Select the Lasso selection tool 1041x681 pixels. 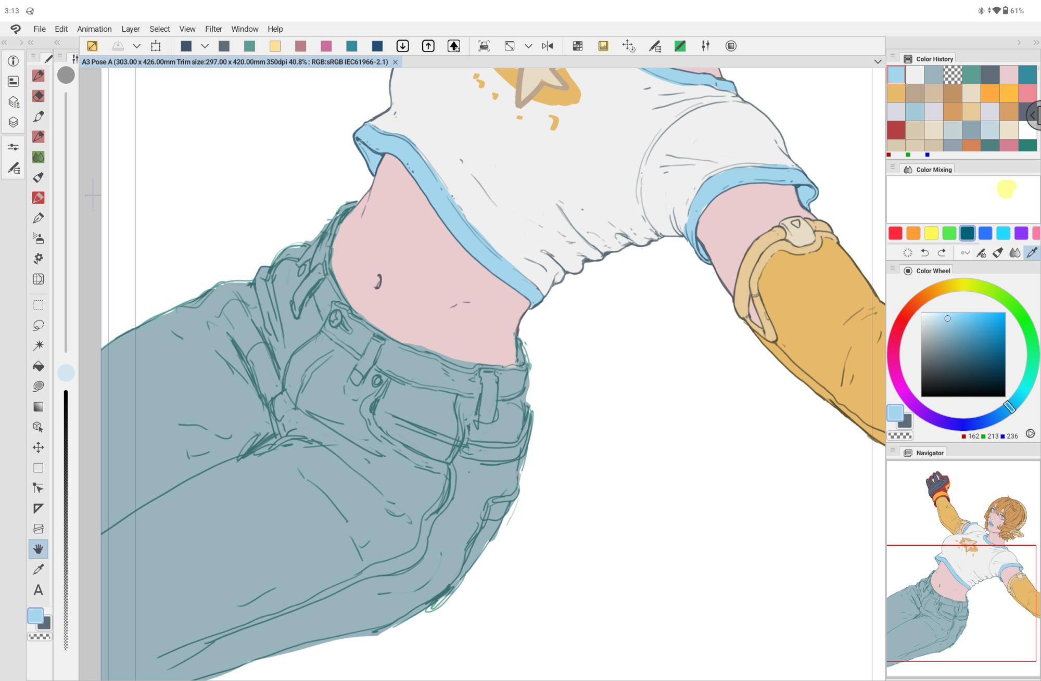[x=38, y=326]
